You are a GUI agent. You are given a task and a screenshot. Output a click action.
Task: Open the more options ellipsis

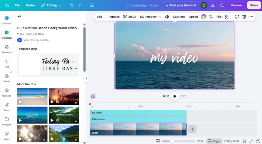(x=251, y=17)
